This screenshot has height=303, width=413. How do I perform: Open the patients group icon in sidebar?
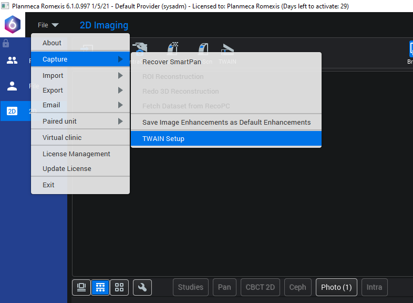[x=12, y=60]
